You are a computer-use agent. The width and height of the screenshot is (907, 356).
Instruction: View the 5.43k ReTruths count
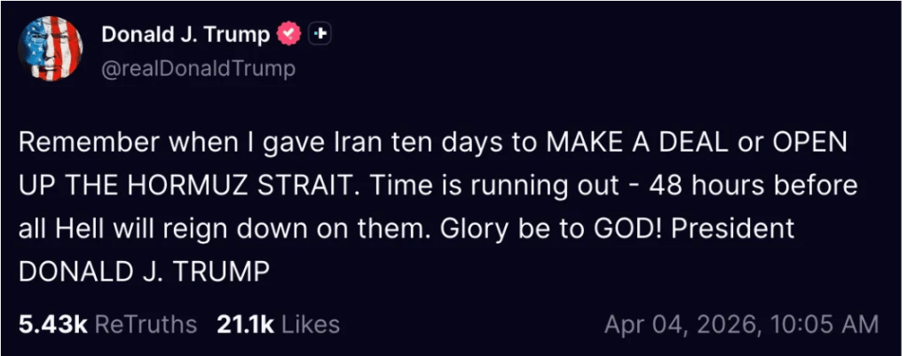[x=52, y=325]
